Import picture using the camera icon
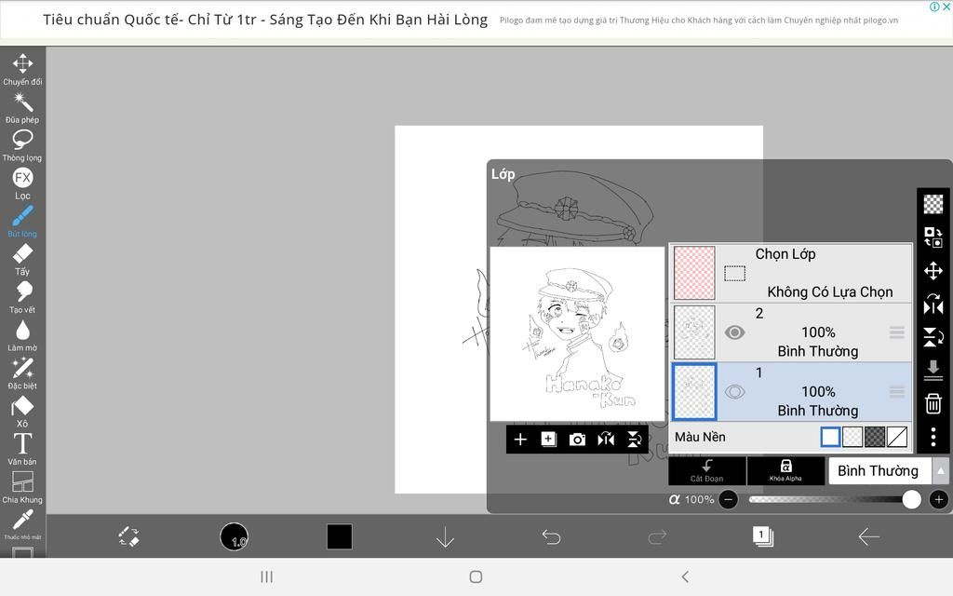Screen dimensions: 953x596 [577, 440]
